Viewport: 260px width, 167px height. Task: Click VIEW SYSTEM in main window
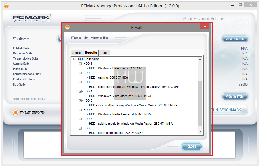tap(235, 96)
